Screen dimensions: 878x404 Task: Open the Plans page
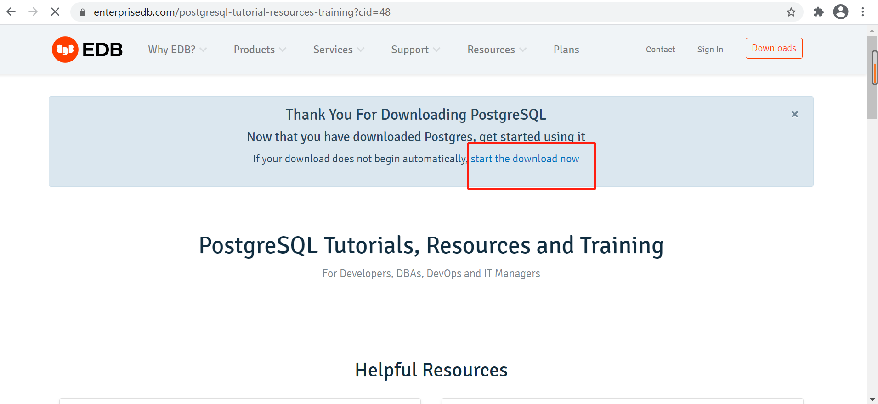tap(566, 50)
